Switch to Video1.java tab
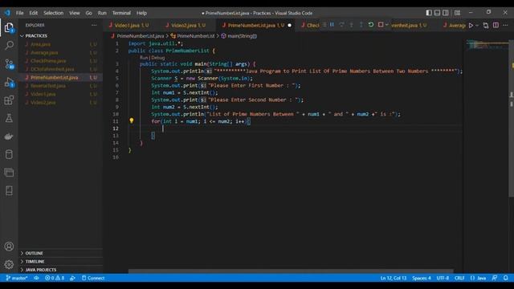Screen dimensions: 514x289 coord(131,25)
